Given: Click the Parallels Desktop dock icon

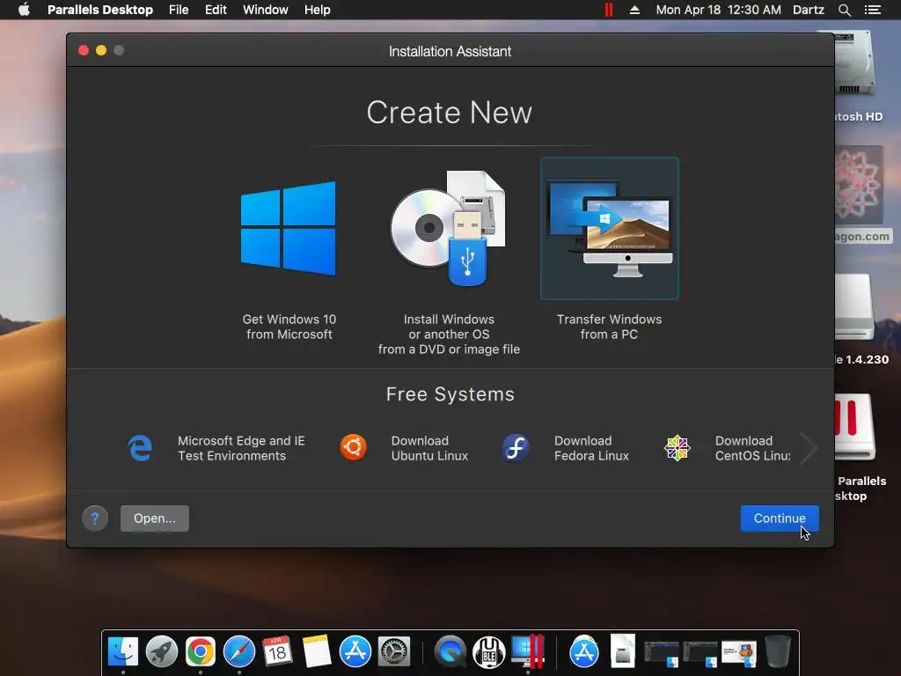Looking at the screenshot, I should 528,651.
